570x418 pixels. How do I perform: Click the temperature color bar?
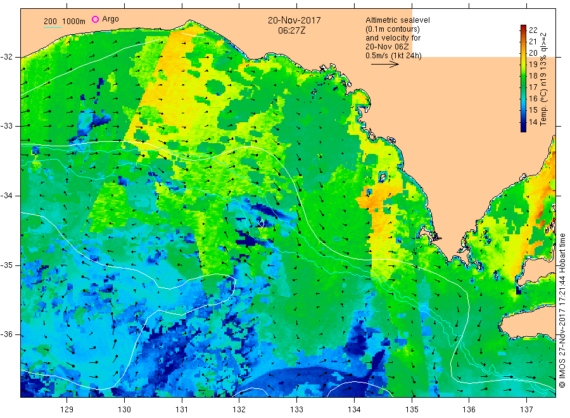point(523,78)
